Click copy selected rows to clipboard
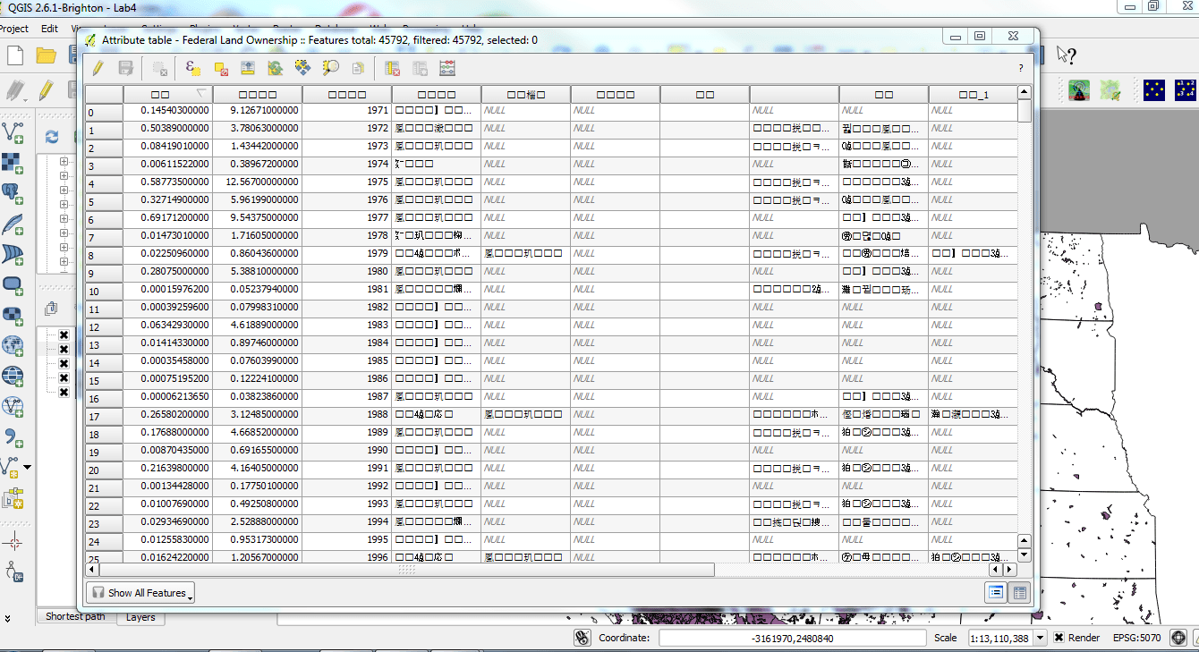The width and height of the screenshot is (1199, 652). pyautogui.click(x=358, y=68)
